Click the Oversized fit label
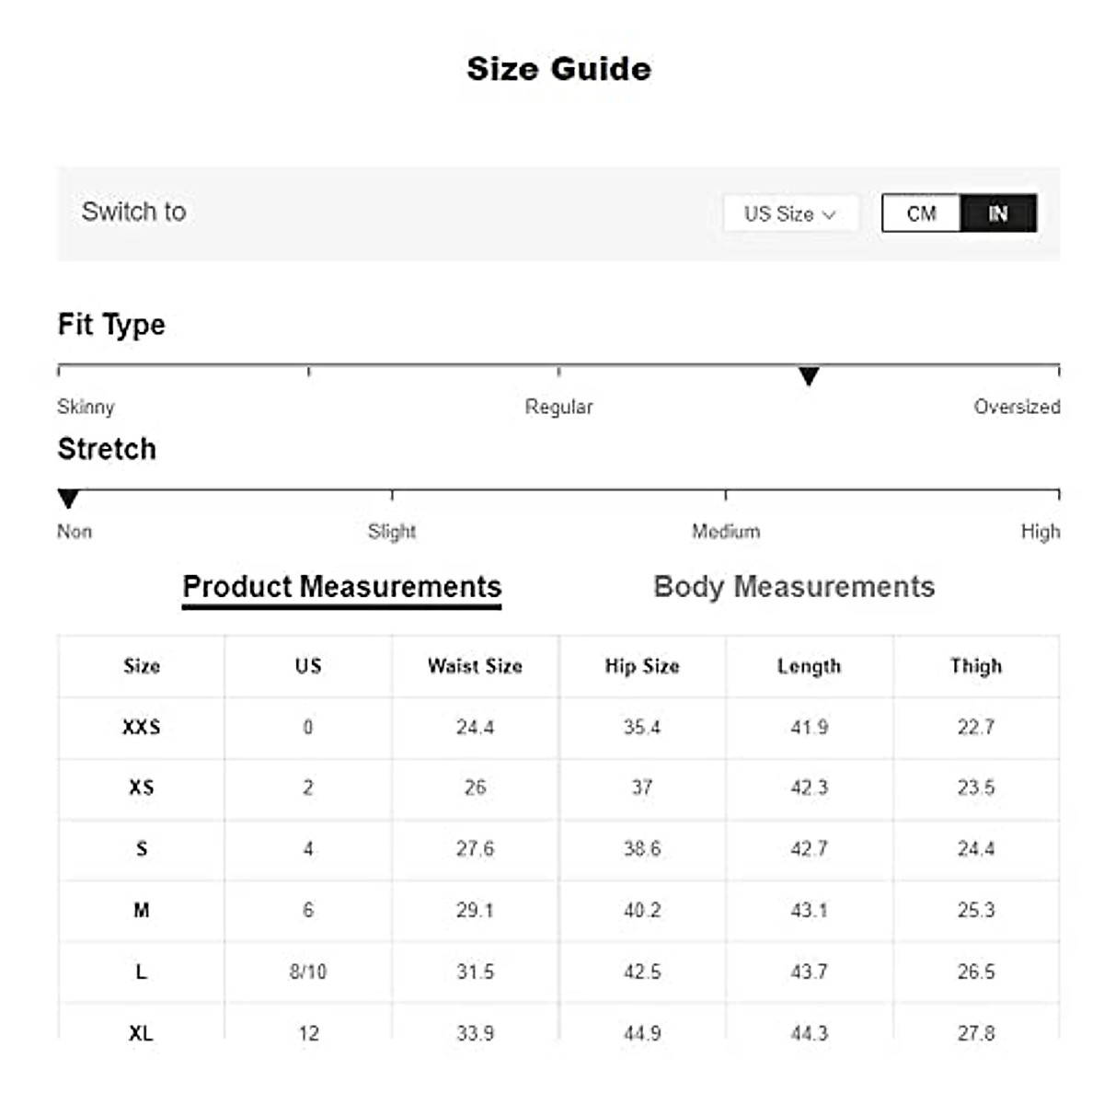Image resolution: width=1104 pixels, height=1104 pixels. 1017,407
